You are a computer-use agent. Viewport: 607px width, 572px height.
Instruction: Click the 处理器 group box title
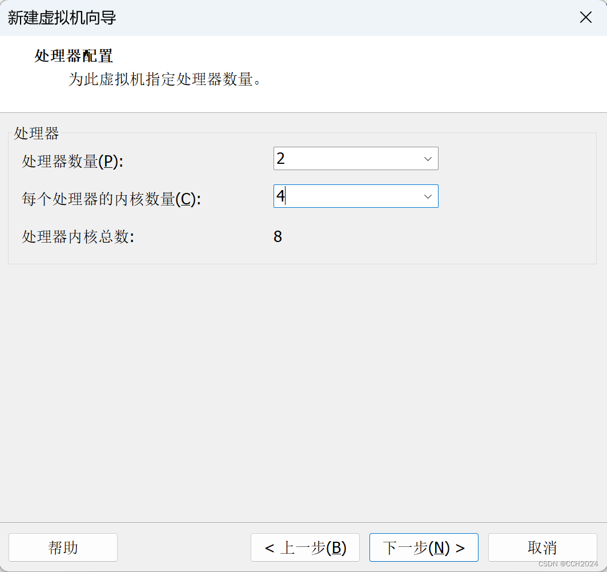click(37, 134)
